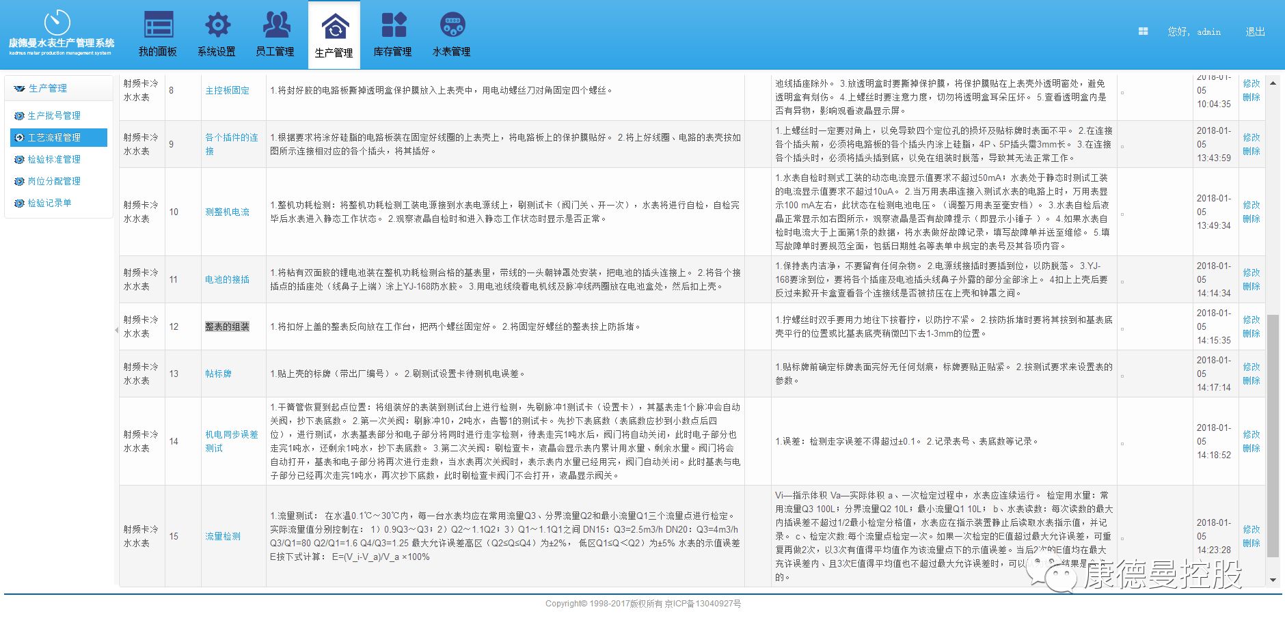The image size is (1285, 631).
Task: Open 检验记录单 sidebar item
Action: (x=49, y=203)
